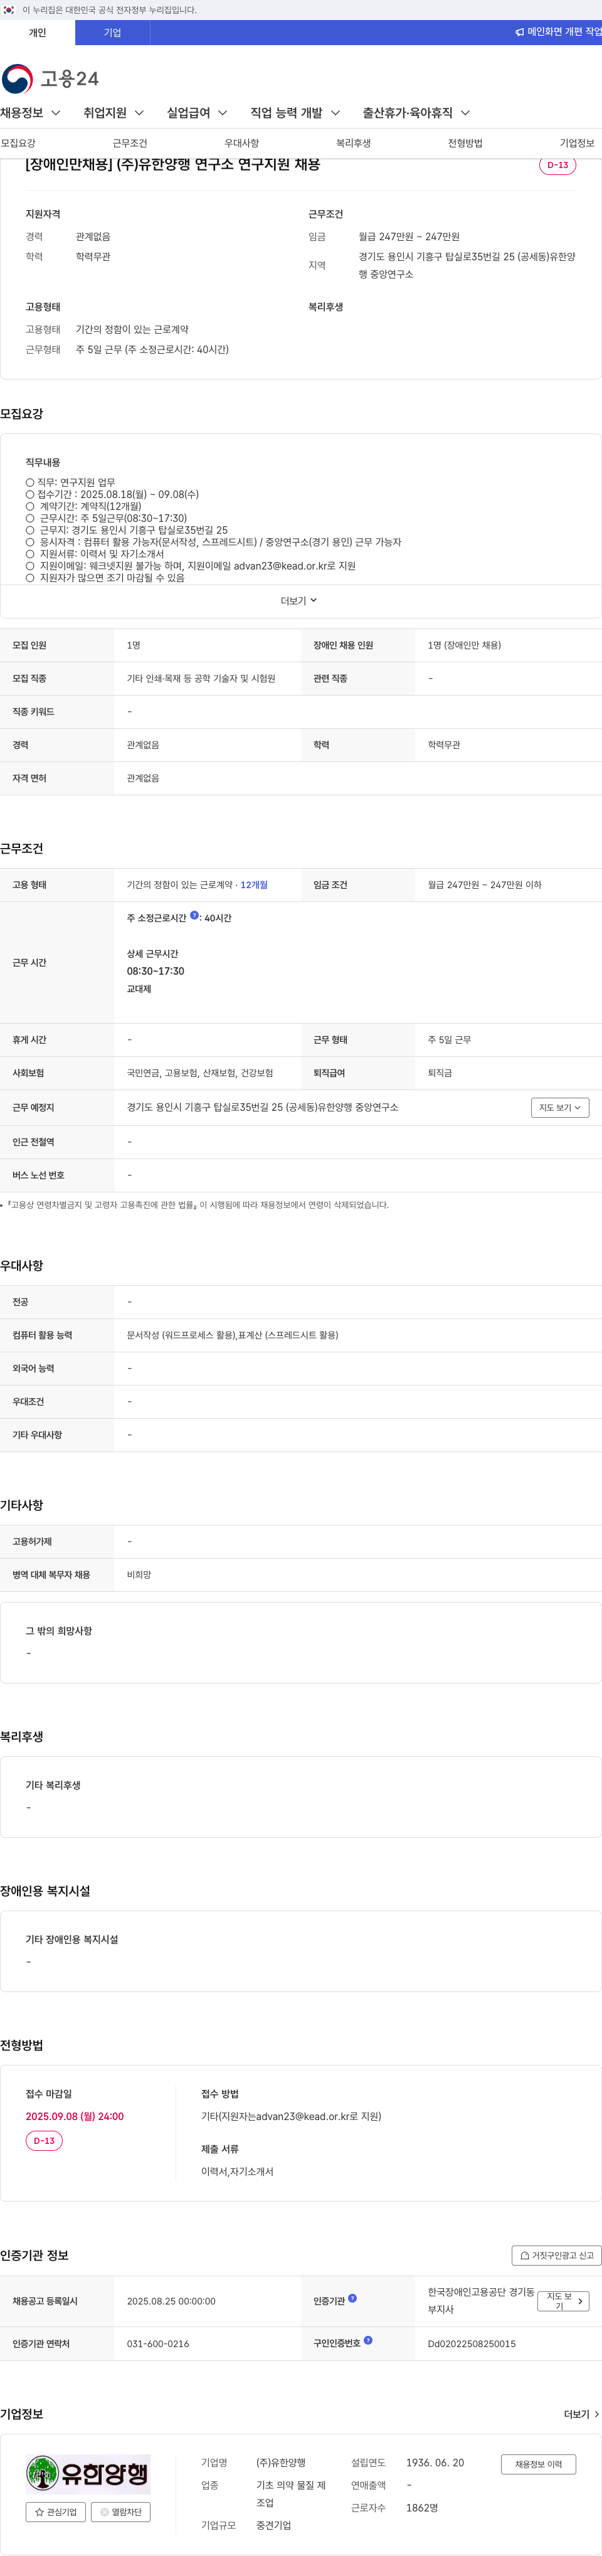Click the 설립연도 value 1936. 06. 20
Screen dimensions: 602x2556
(435, 2463)
